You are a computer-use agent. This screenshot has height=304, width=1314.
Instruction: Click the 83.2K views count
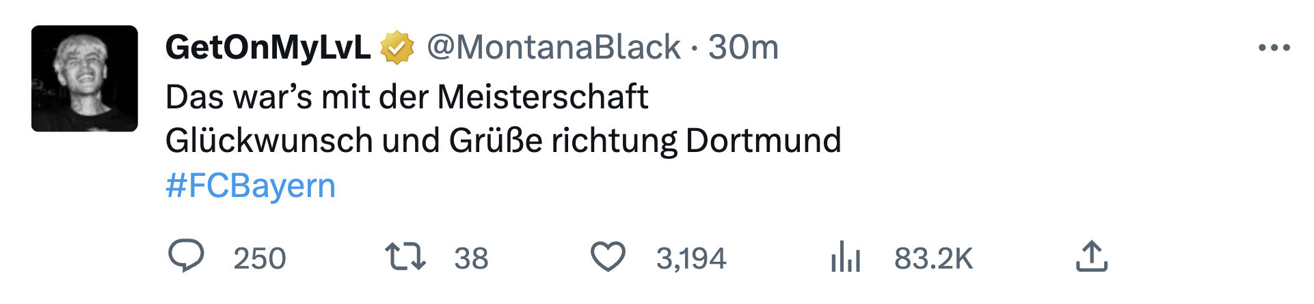tap(933, 258)
